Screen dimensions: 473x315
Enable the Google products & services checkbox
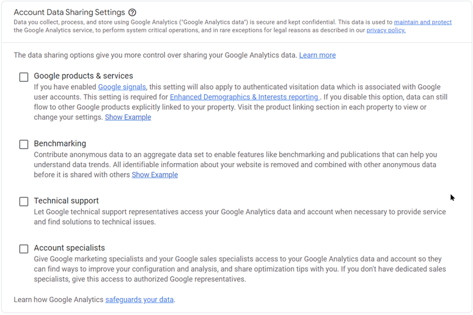tap(24, 77)
